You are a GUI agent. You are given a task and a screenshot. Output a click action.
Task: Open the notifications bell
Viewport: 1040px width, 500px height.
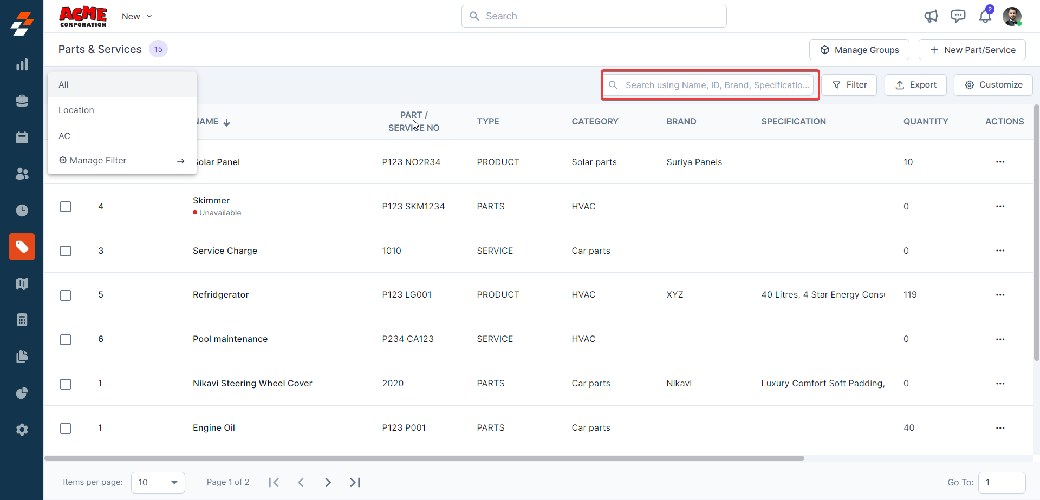click(x=985, y=16)
